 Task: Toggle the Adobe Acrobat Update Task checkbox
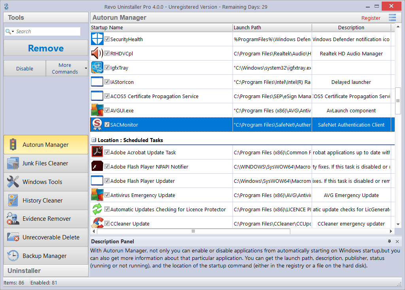(107, 152)
